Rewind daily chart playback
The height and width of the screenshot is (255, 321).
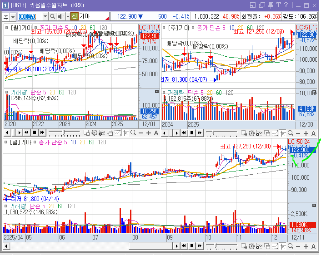click(184, 246)
